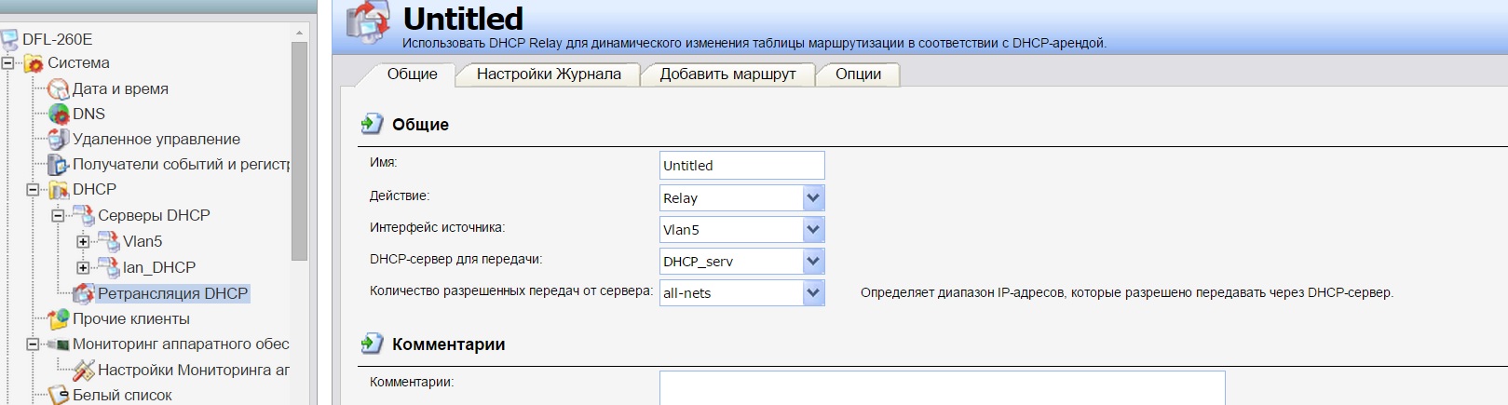Image resolution: width=1508 pixels, height=405 pixels.
Task: Click the navigation tree vertical scrollbar
Action: click(299, 149)
